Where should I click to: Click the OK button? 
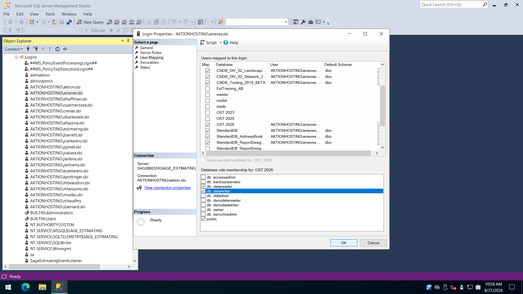[344, 243]
